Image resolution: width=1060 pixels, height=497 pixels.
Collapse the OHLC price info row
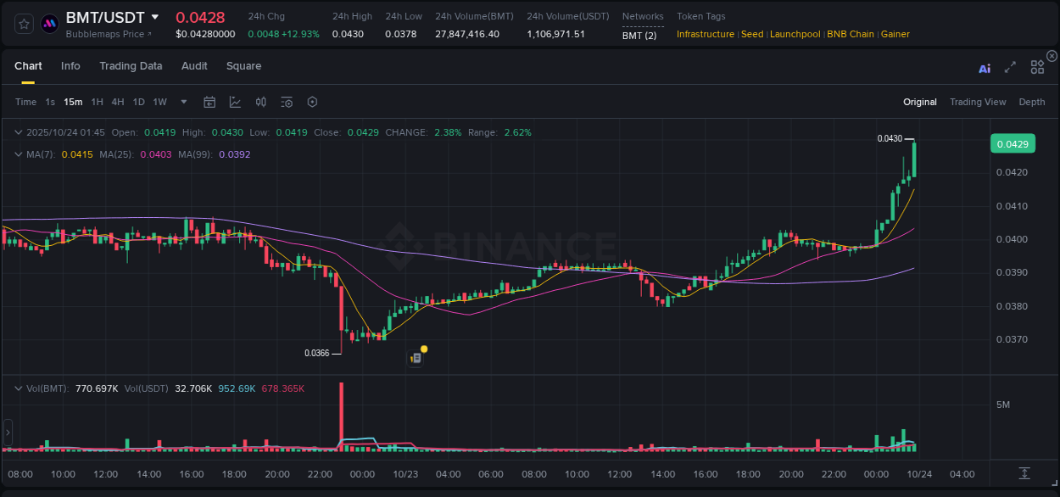(17, 132)
